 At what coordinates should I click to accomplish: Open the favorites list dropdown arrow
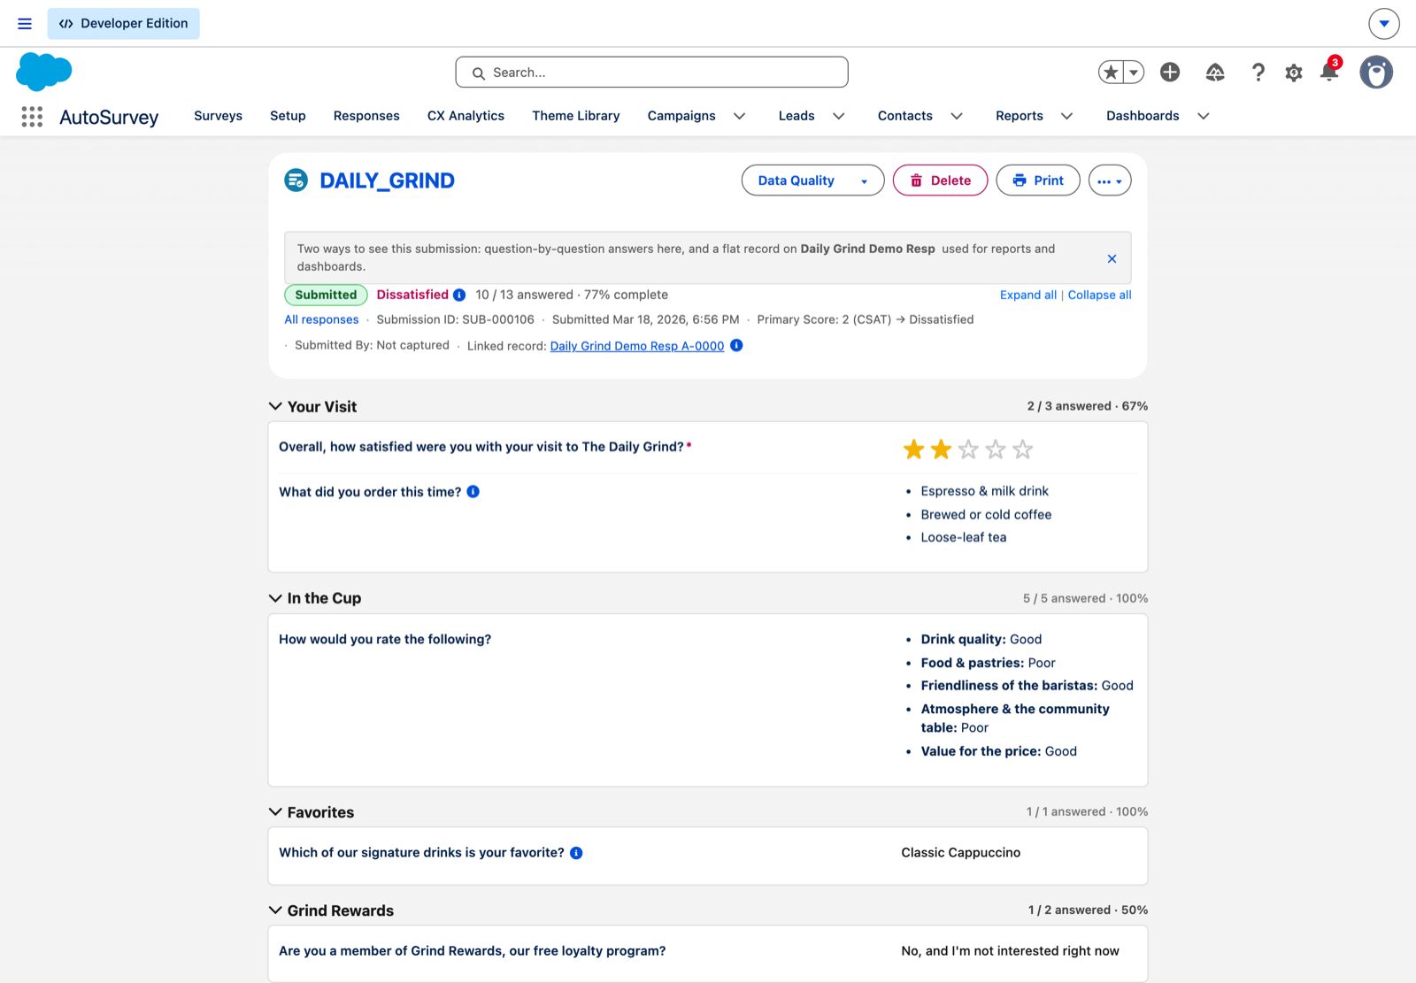pos(1134,73)
